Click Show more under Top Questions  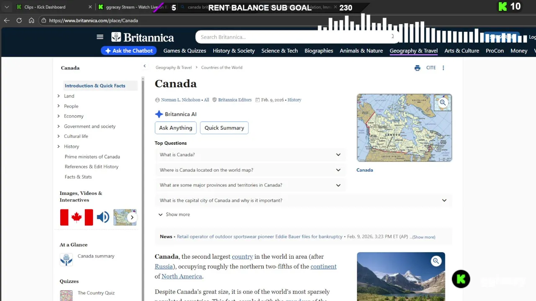click(x=174, y=214)
